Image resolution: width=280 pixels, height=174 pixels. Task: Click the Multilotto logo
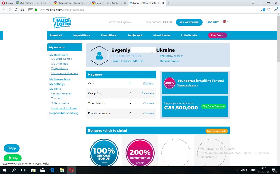pyautogui.click(x=62, y=23)
